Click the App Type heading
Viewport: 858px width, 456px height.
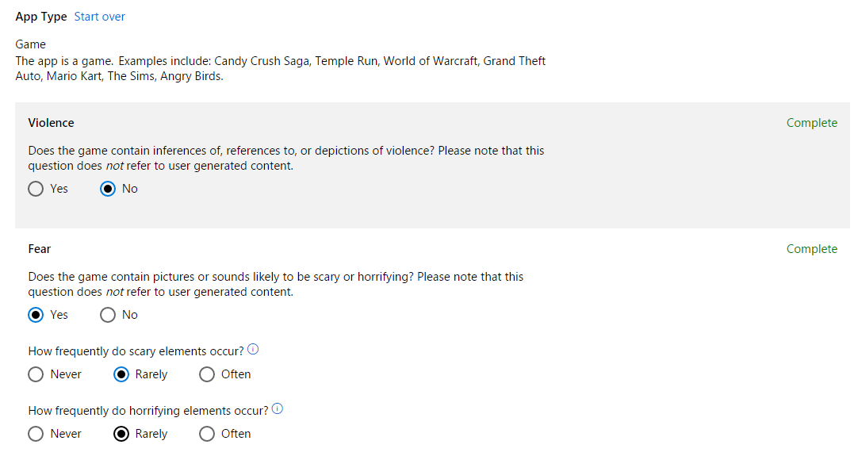pos(41,17)
